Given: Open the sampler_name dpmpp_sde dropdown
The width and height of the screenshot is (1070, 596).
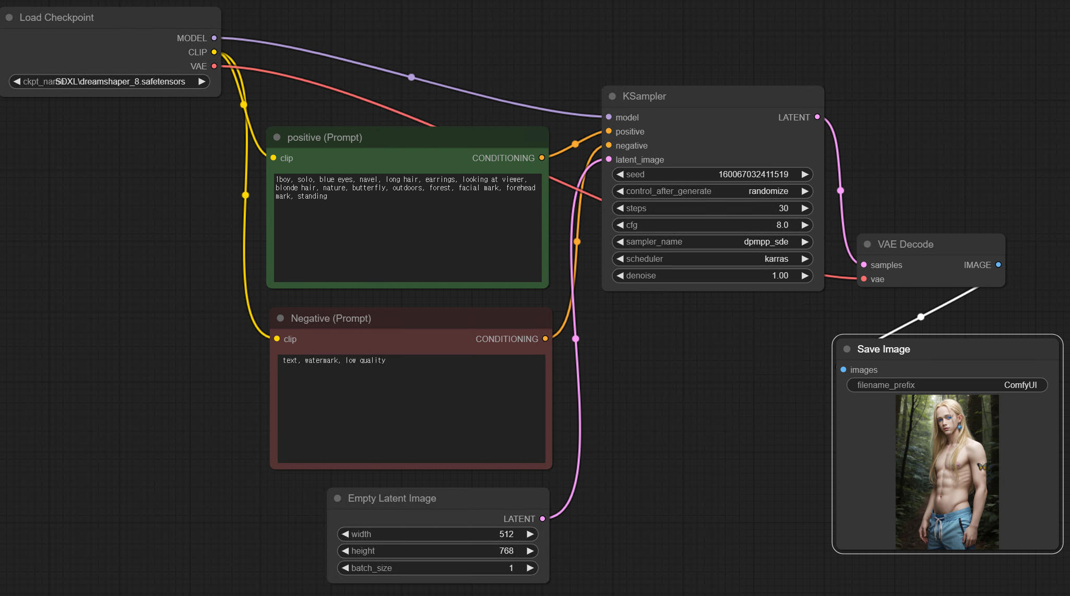Looking at the screenshot, I should tap(712, 242).
